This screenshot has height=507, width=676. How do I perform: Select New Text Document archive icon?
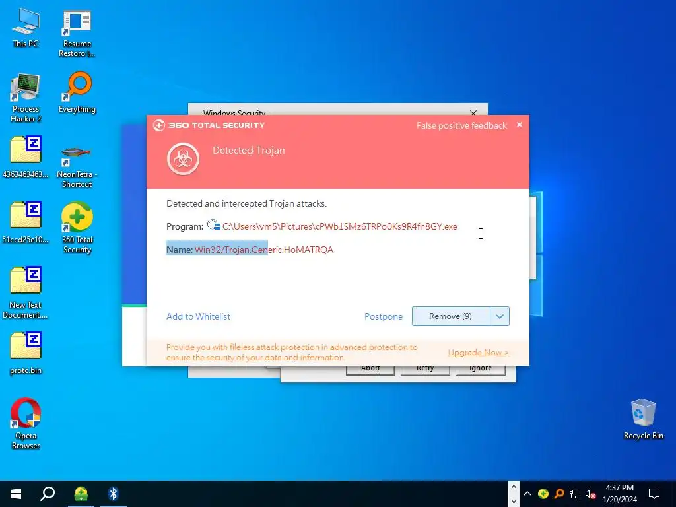(26, 293)
